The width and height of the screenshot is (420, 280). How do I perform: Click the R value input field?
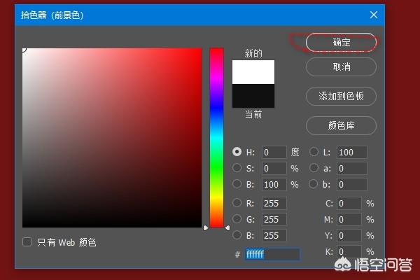click(x=274, y=204)
